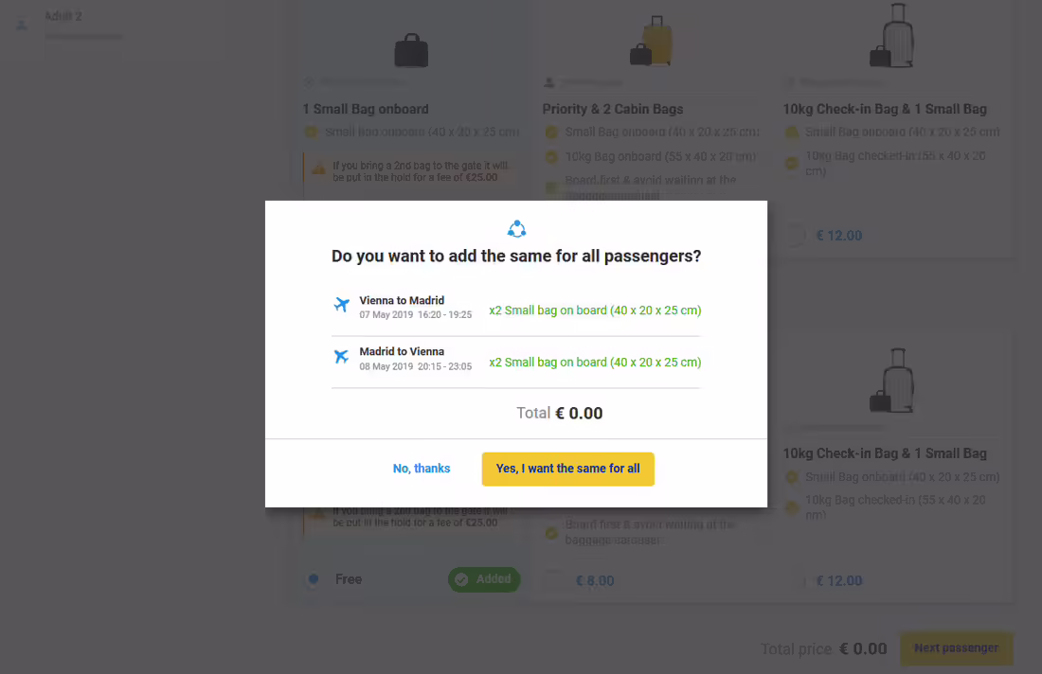Select the lower €12.00 check-in bag radio button

(x=795, y=581)
